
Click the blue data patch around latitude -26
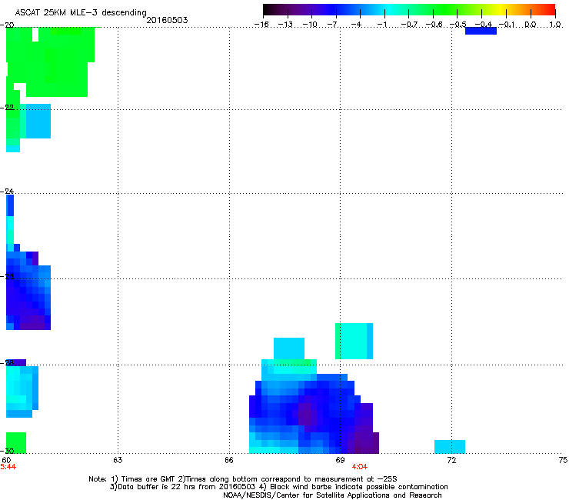tap(28, 291)
